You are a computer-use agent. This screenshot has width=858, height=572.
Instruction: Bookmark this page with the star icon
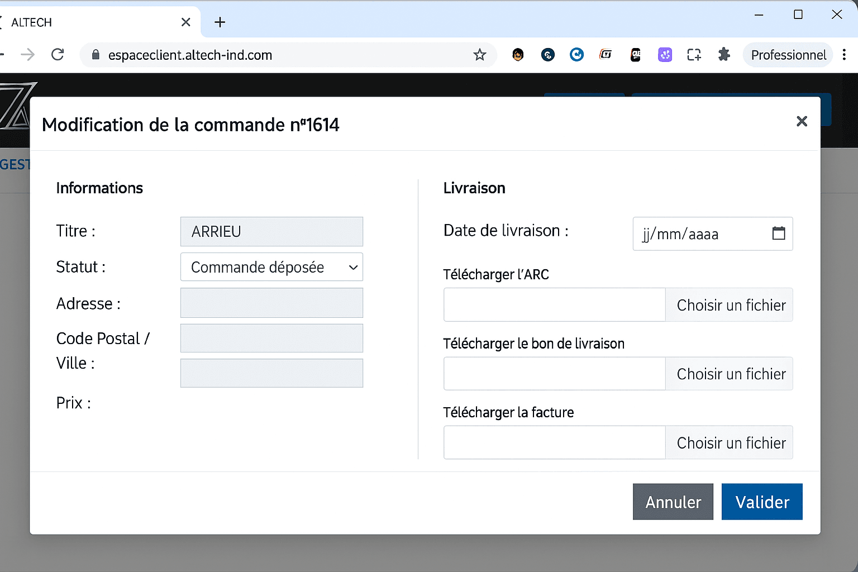pos(479,55)
